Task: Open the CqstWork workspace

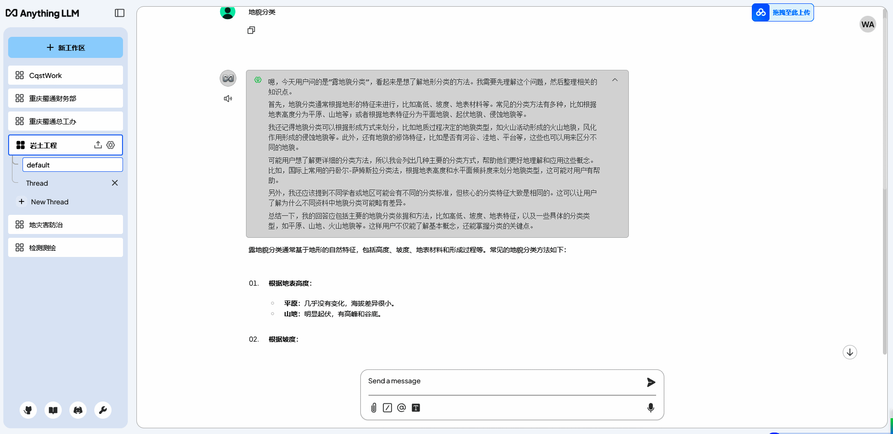Action: tap(66, 75)
